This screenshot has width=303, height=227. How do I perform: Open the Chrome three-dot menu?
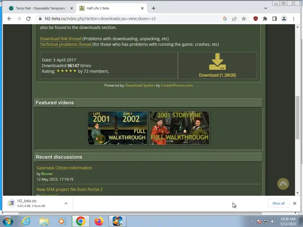pos(294,19)
